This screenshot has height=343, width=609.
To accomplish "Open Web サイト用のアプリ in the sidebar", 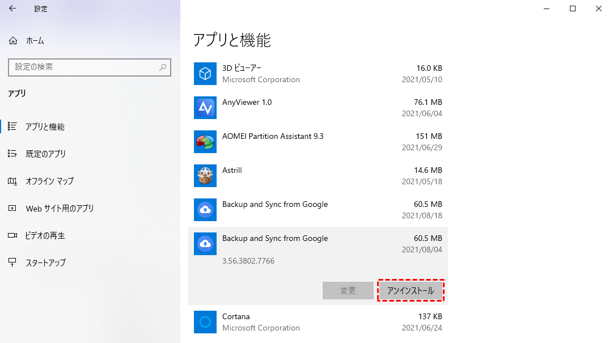I will (x=60, y=209).
